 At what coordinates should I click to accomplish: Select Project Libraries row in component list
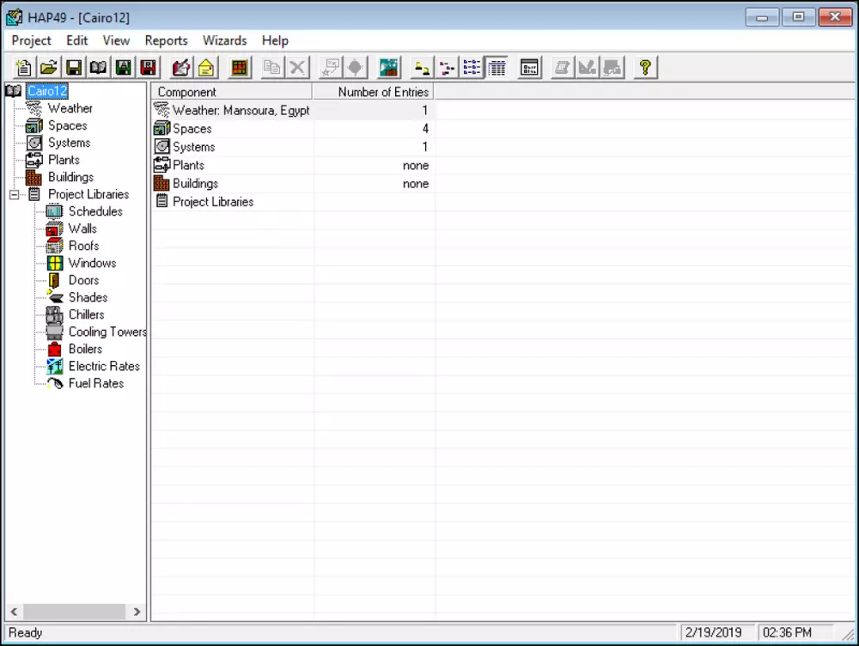293,202
